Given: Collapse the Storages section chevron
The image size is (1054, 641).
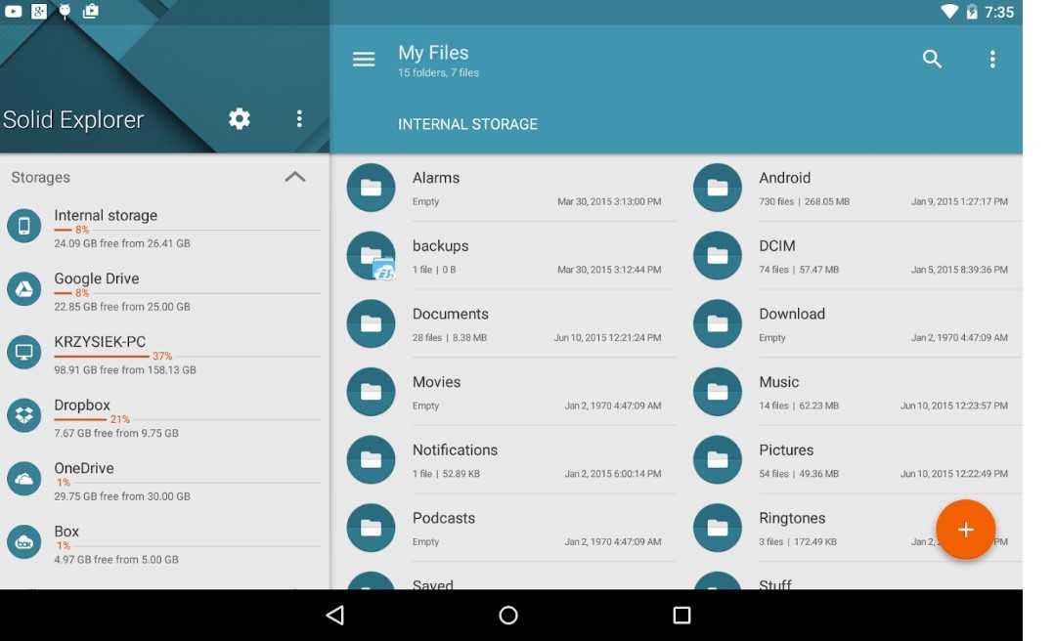Looking at the screenshot, I should click(294, 177).
